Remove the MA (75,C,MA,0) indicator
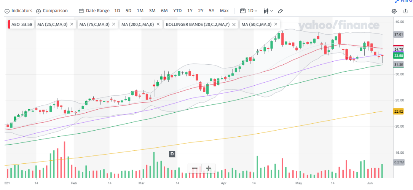Screen dimensions: 413x190 tap(113, 25)
